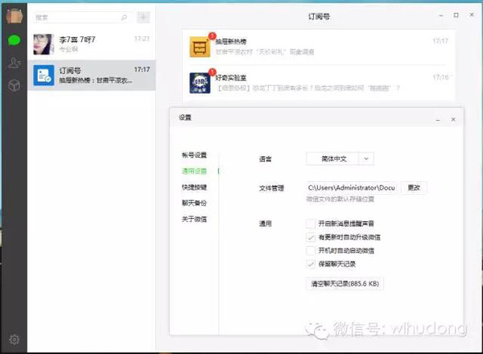Switch to 关于微信 settings tab

[194, 219]
